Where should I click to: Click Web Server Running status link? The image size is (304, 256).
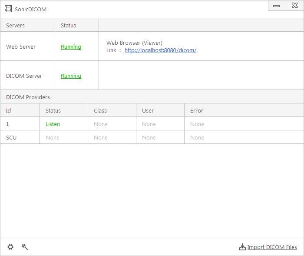click(71, 47)
